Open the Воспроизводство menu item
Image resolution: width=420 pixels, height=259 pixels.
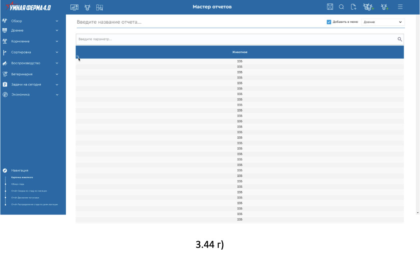pos(26,63)
